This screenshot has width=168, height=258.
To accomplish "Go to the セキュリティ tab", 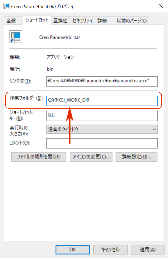I will coord(82,21).
